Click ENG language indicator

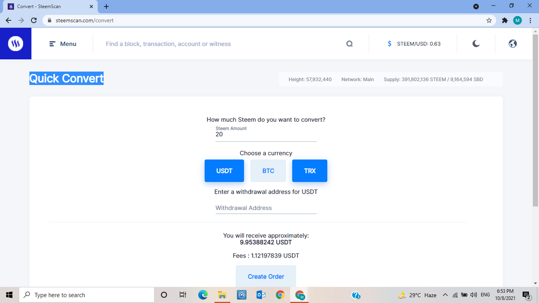pyautogui.click(x=485, y=295)
